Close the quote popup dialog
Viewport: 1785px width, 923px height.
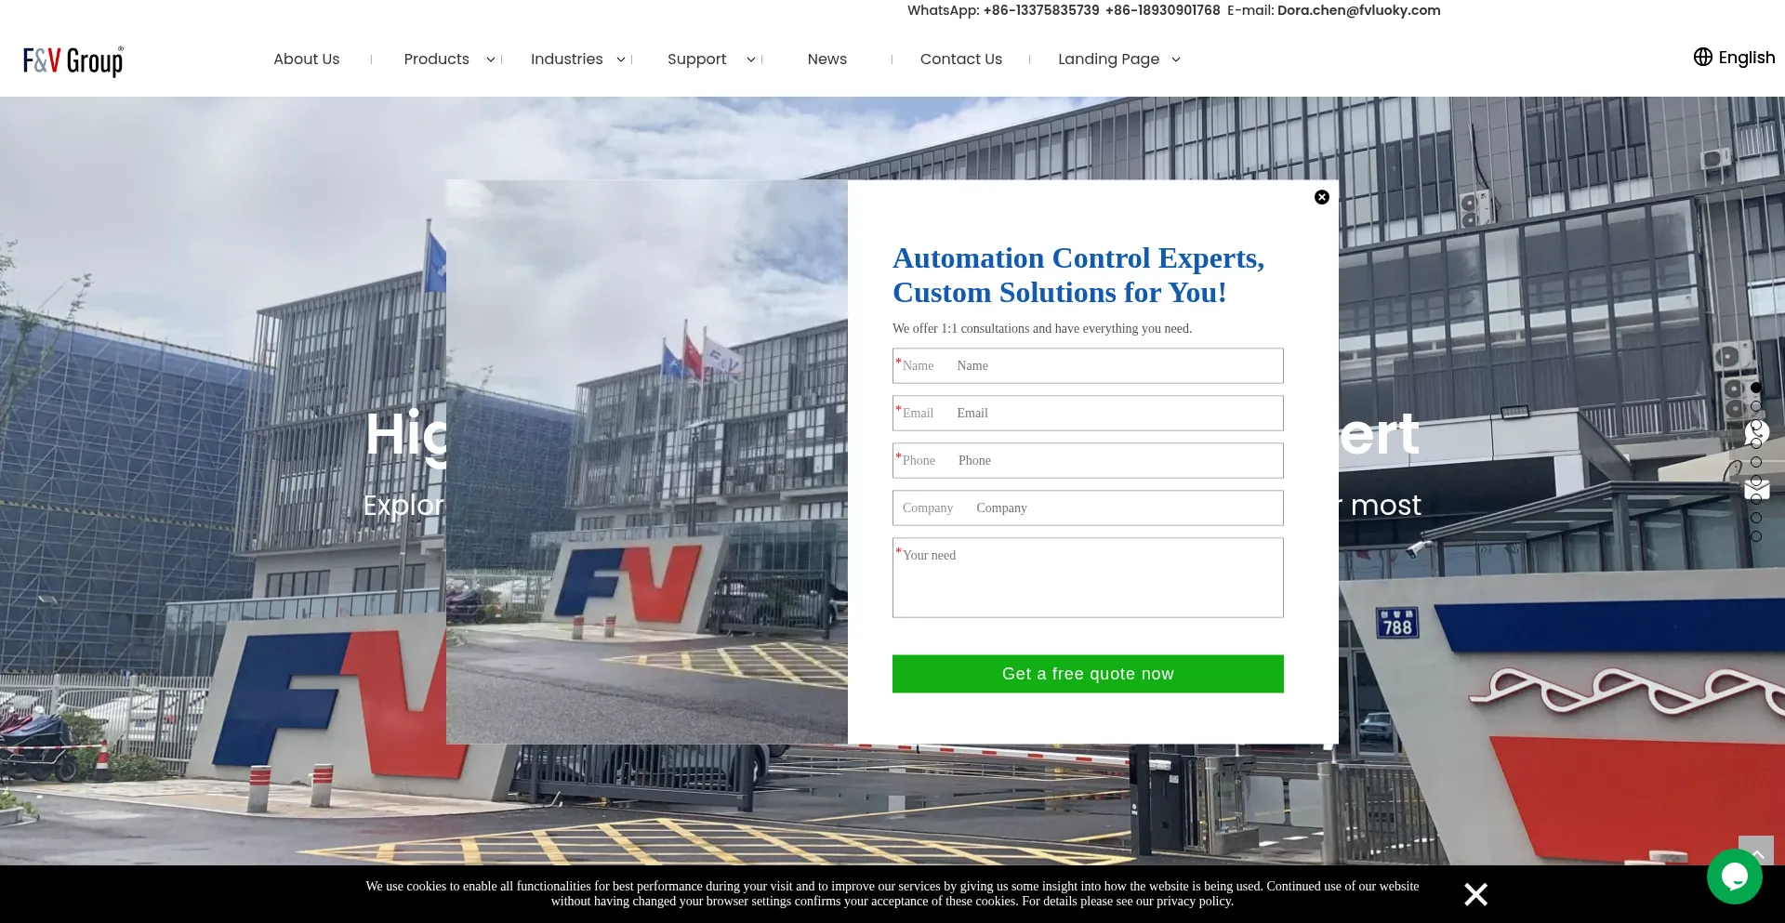point(1321,197)
